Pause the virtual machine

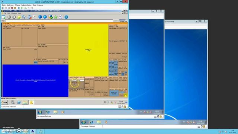coord(19,8)
